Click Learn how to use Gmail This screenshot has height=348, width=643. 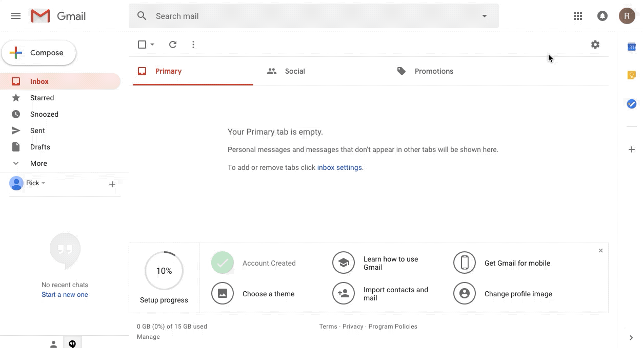[391, 263]
